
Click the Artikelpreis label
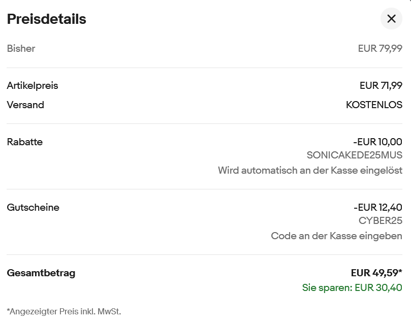33,86
